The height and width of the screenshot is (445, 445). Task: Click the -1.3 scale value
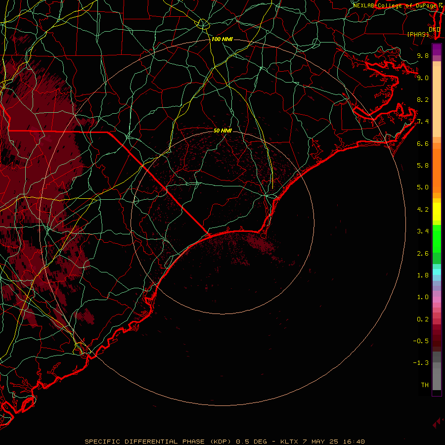coord(421,363)
